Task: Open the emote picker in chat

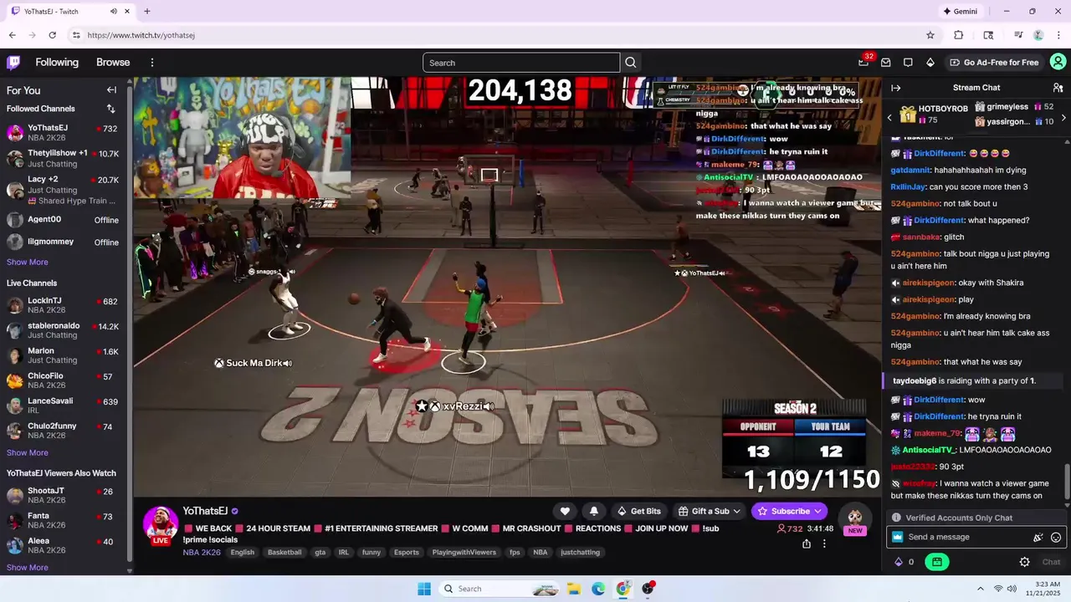Action: point(1056,538)
